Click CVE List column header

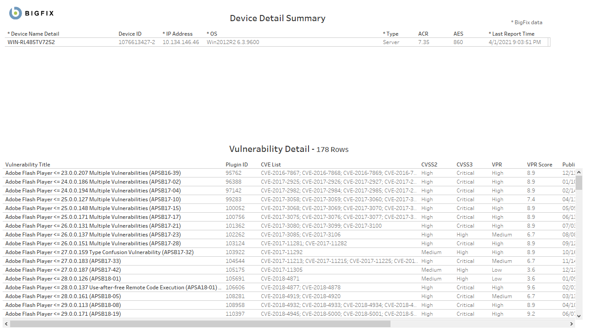click(x=271, y=165)
